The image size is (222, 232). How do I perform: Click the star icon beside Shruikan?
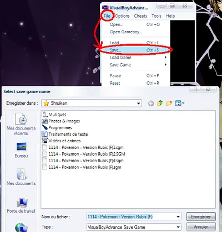pos(46,103)
